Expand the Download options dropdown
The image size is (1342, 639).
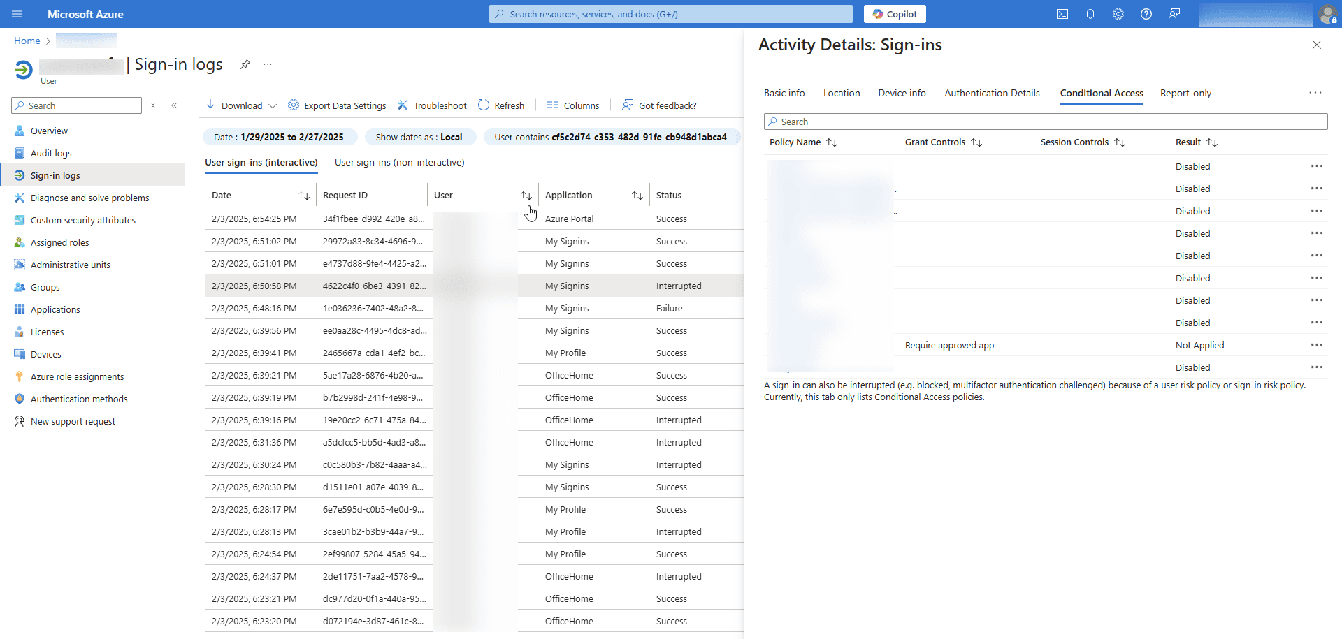tap(273, 105)
